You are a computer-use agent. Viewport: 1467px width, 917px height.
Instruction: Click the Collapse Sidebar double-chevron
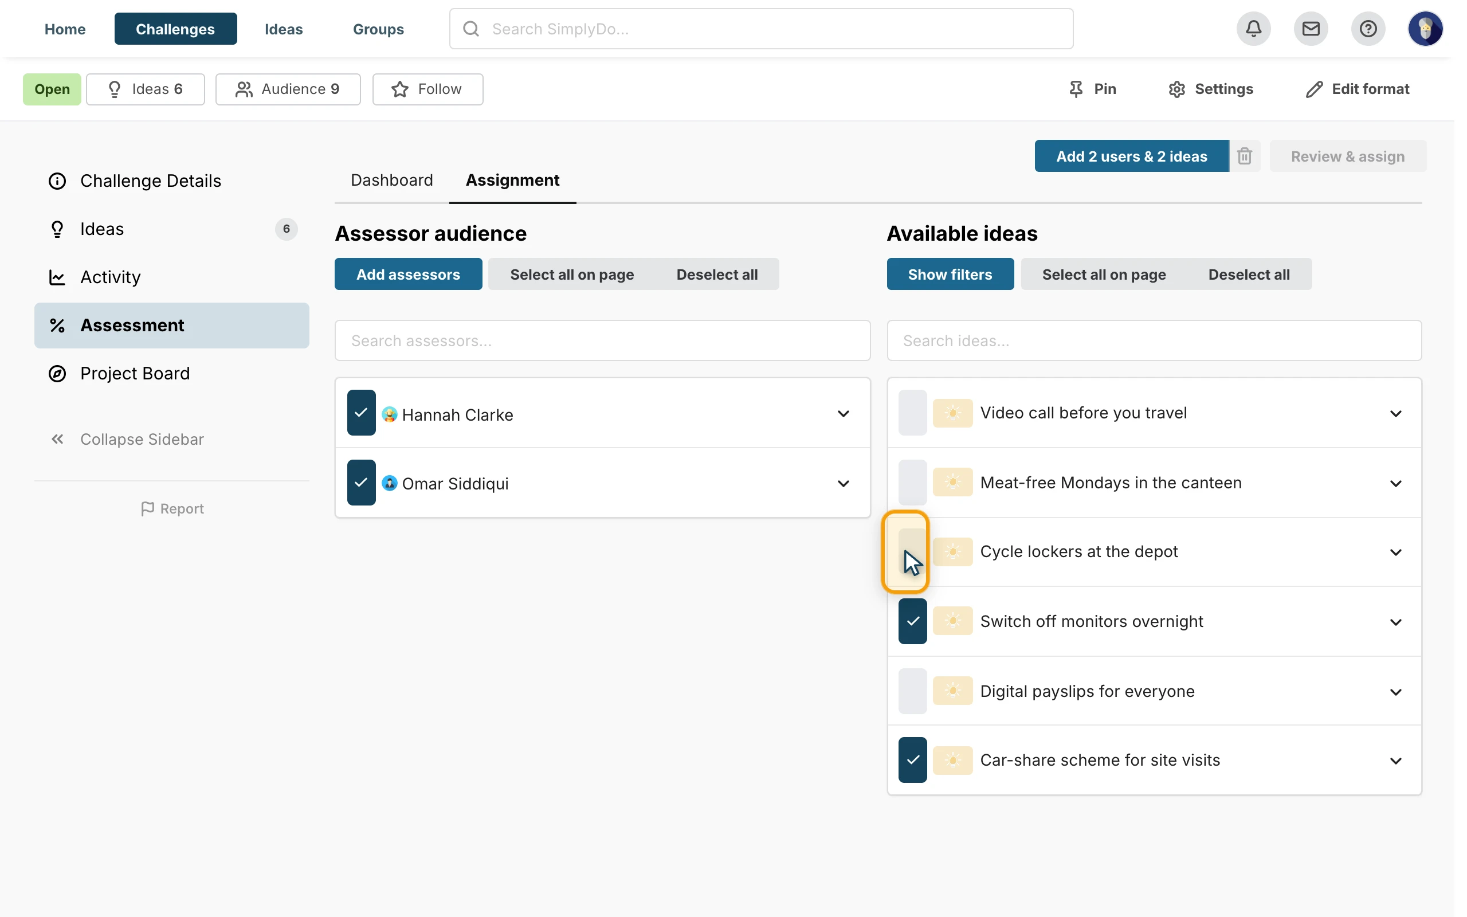tap(57, 439)
